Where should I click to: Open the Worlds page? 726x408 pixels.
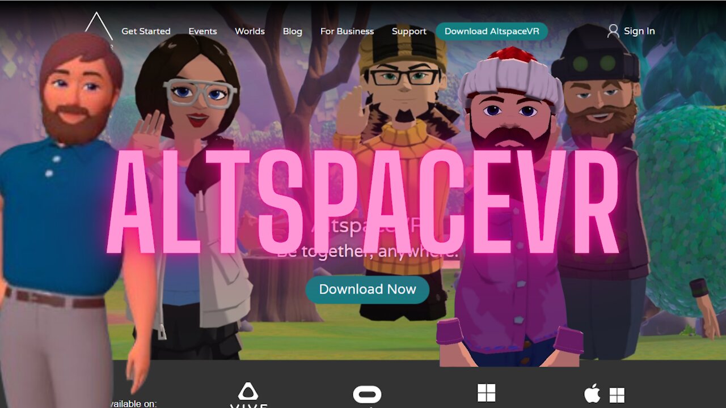250,31
